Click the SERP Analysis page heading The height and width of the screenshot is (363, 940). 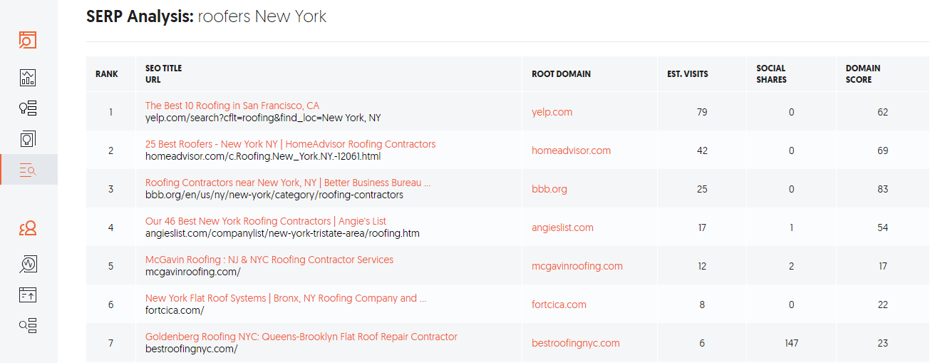[x=206, y=16]
